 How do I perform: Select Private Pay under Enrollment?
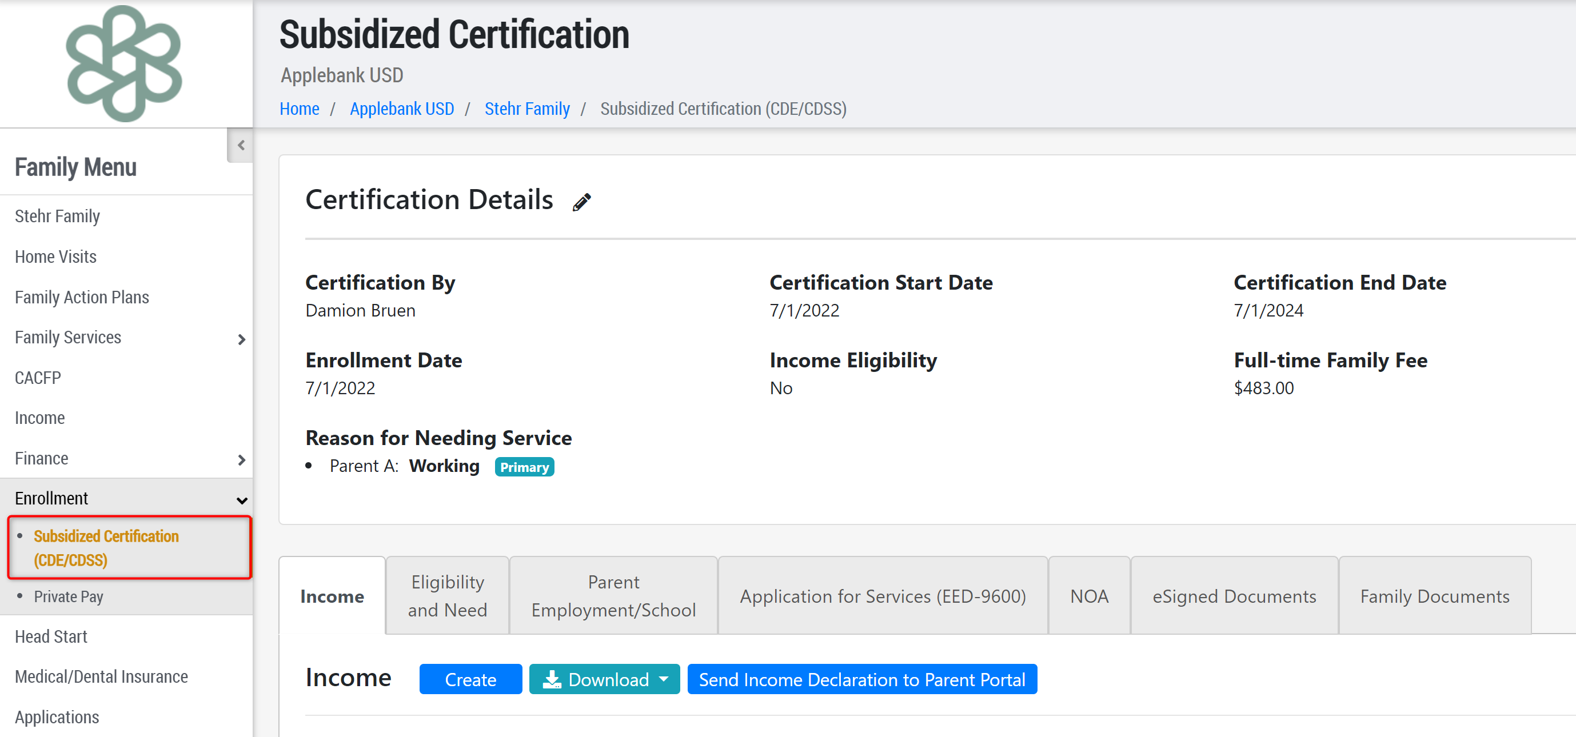(x=69, y=597)
